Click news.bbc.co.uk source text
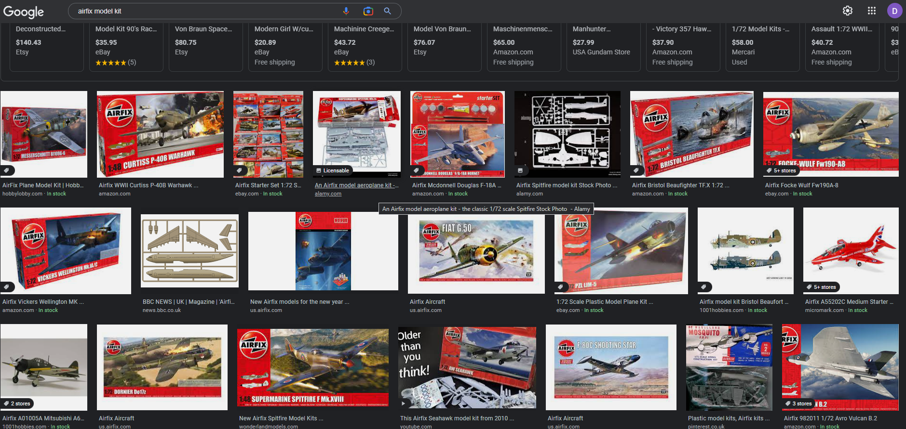 (x=162, y=310)
